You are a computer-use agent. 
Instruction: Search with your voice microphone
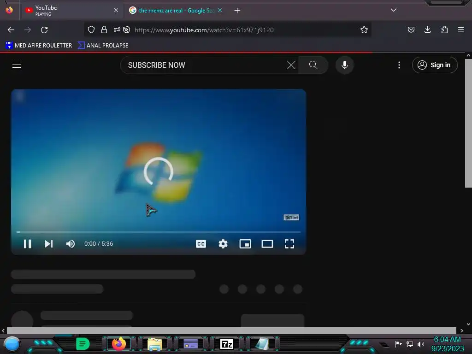click(345, 65)
